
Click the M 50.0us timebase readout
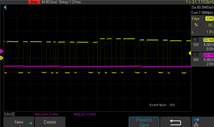pos(49,2)
